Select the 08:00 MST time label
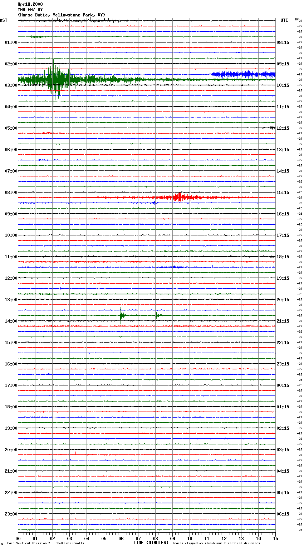The height and width of the screenshot is (548, 304). [11, 193]
